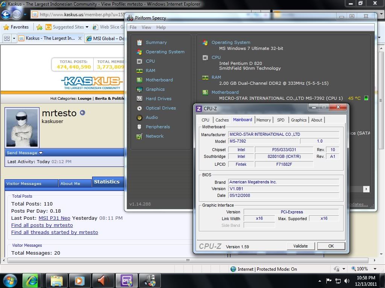Click Find all threads started by mrtesto
This screenshot has height=288, width=385.
point(55,232)
